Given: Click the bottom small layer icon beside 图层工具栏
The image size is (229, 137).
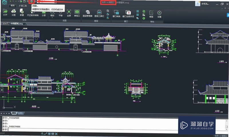Looking at the screenshot, I should click(x=108, y=18).
